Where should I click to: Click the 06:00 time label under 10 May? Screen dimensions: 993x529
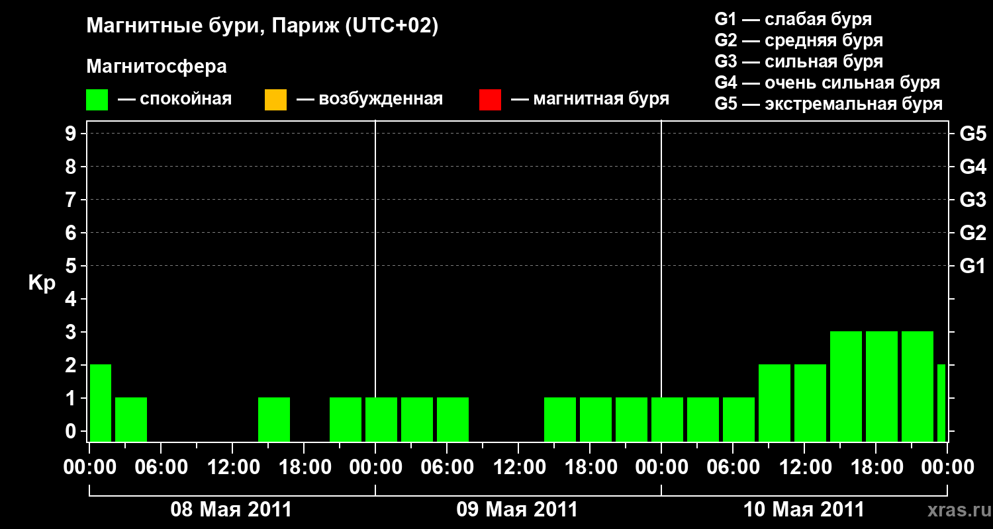(732, 468)
